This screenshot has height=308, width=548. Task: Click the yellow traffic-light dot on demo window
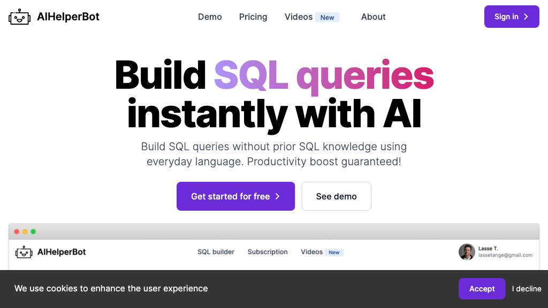pos(25,232)
